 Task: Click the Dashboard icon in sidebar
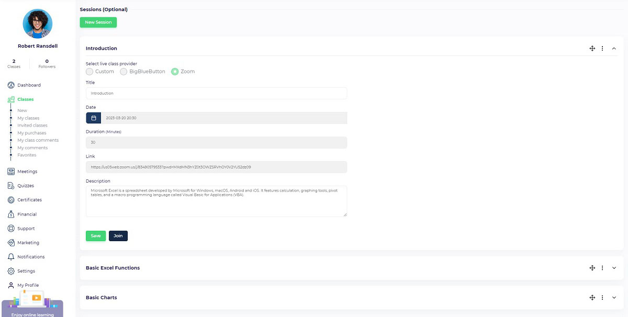click(x=11, y=85)
